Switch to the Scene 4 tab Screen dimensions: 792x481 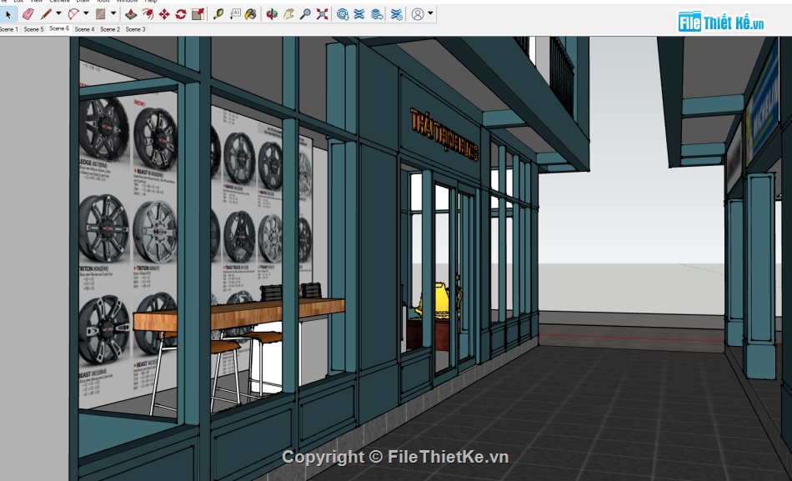click(84, 29)
